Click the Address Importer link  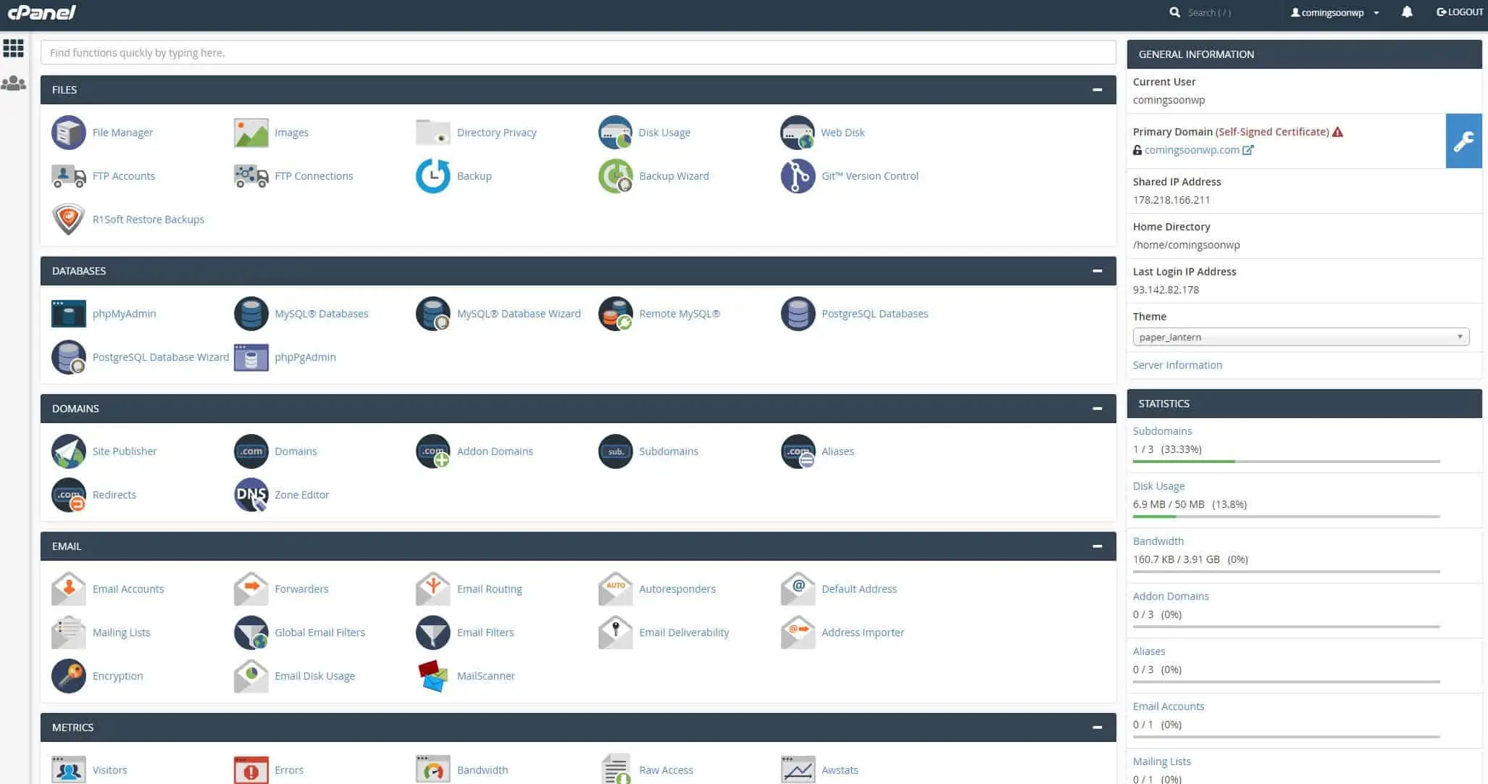point(863,633)
